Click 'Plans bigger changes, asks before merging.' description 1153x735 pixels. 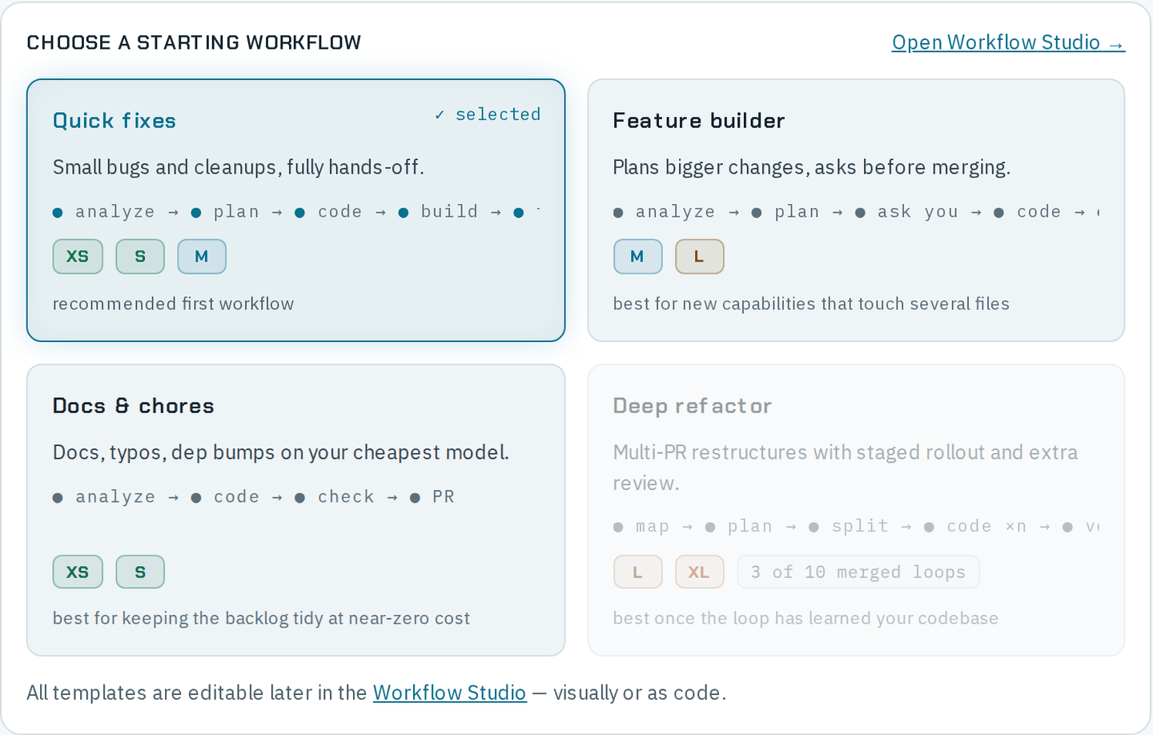pos(812,167)
